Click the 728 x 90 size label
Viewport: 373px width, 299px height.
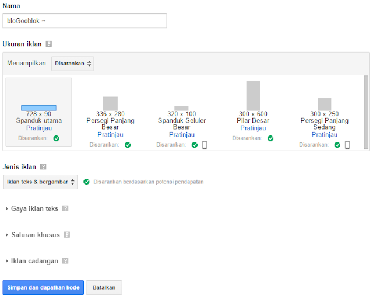pos(39,114)
